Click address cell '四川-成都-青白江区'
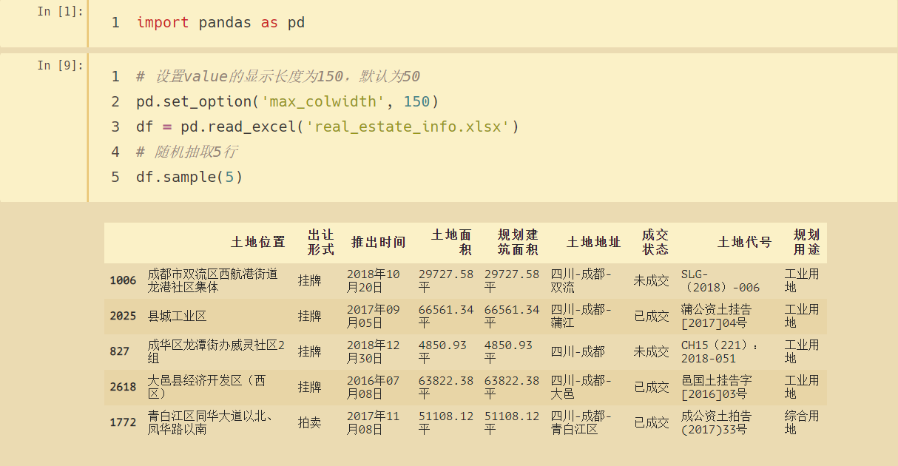 point(581,422)
